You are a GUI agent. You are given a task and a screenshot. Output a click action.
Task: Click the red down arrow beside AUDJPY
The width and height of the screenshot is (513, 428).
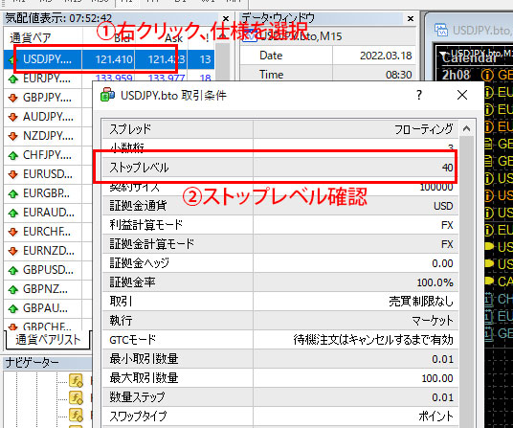point(13,117)
